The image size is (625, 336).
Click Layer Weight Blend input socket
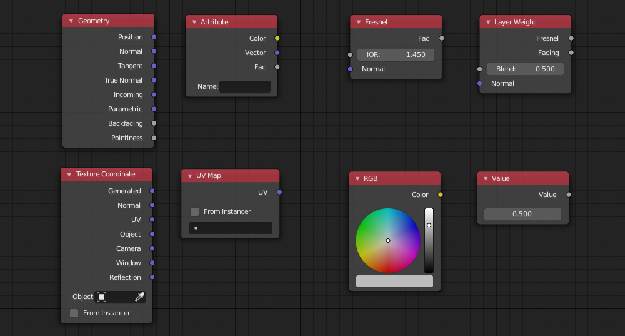[x=480, y=69]
